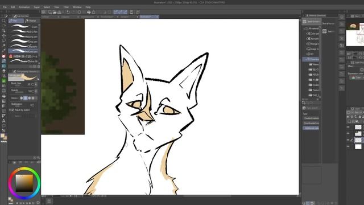Select the Zoom magnifier tool
The image size is (364, 205).
[4, 20]
